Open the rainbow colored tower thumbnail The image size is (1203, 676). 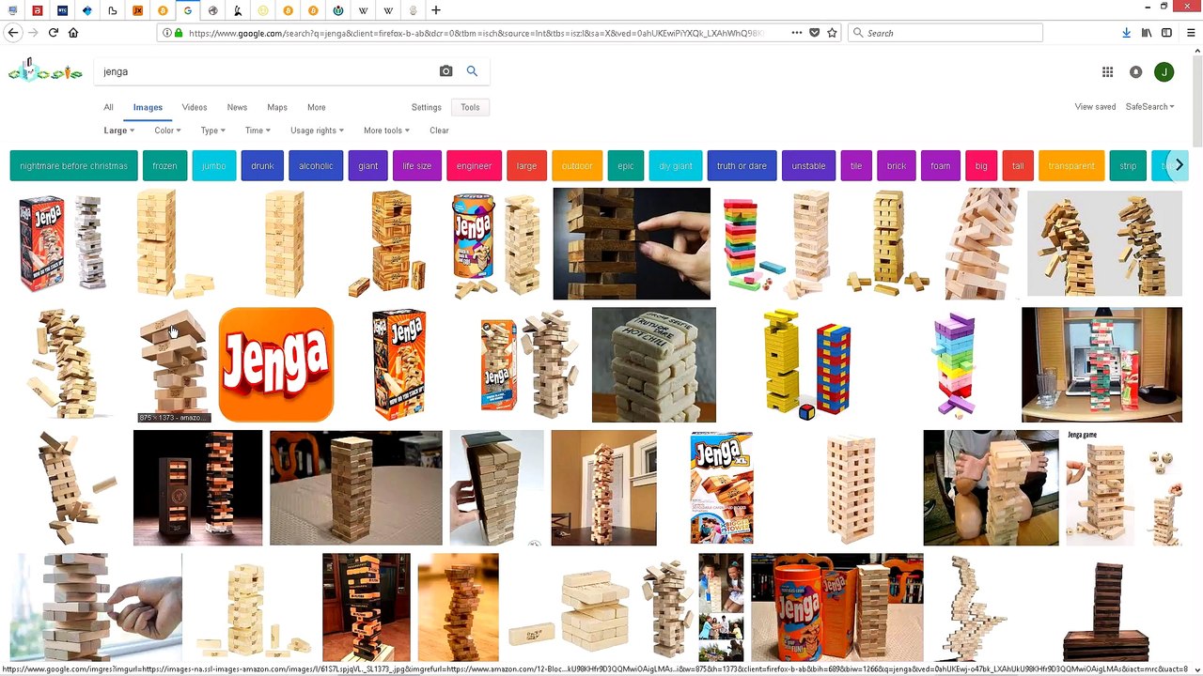(x=956, y=365)
